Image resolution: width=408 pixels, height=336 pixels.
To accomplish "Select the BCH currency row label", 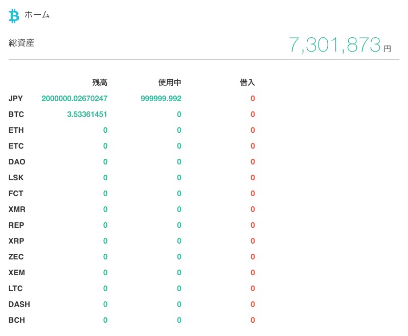I will coord(17,320).
